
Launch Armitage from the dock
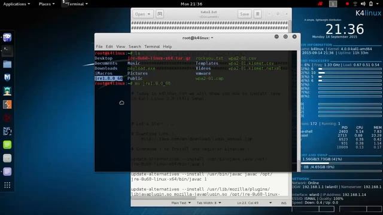(7, 91)
